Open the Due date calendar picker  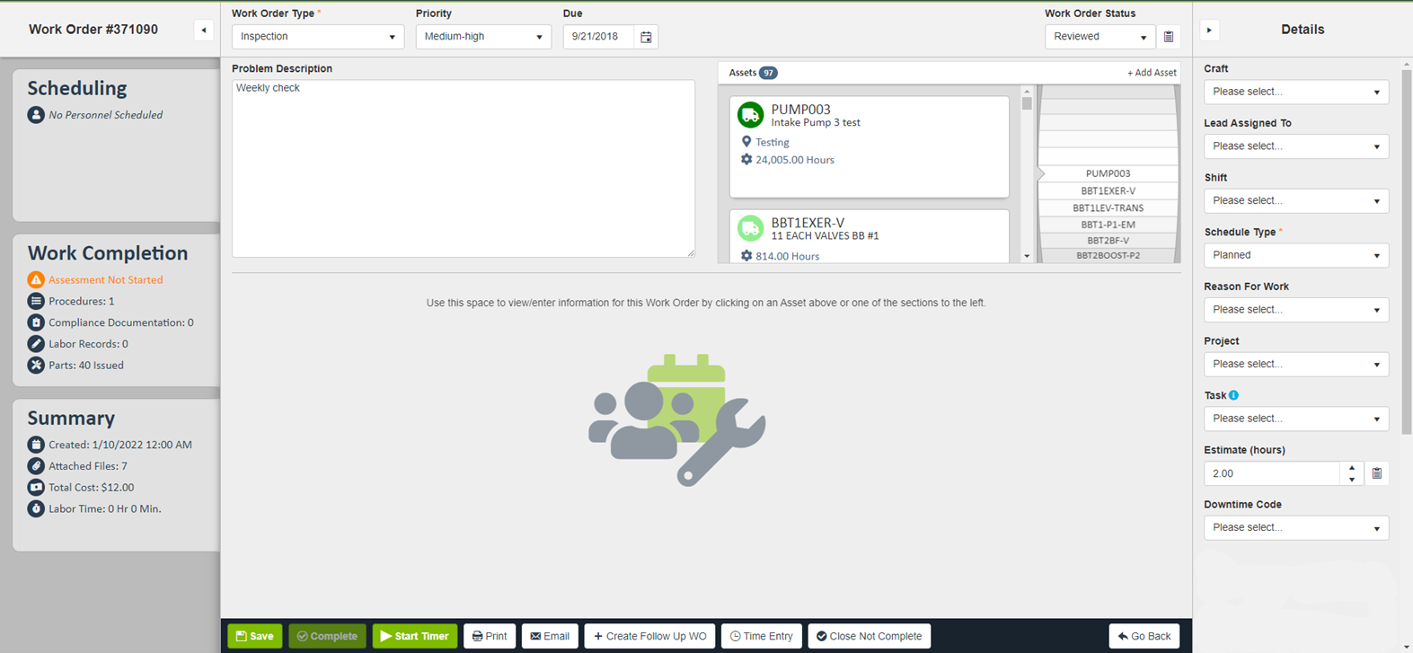(x=646, y=37)
